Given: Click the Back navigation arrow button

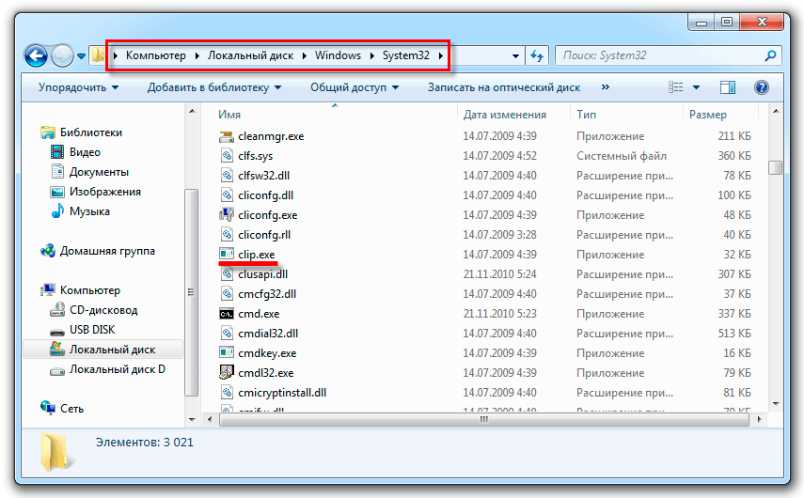Looking at the screenshot, I should click(37, 55).
